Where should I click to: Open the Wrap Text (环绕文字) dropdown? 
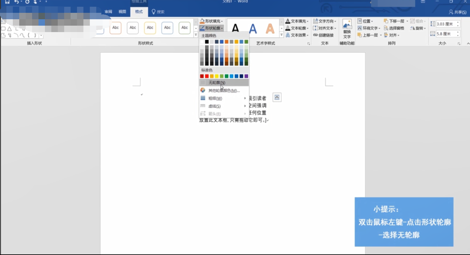369,28
